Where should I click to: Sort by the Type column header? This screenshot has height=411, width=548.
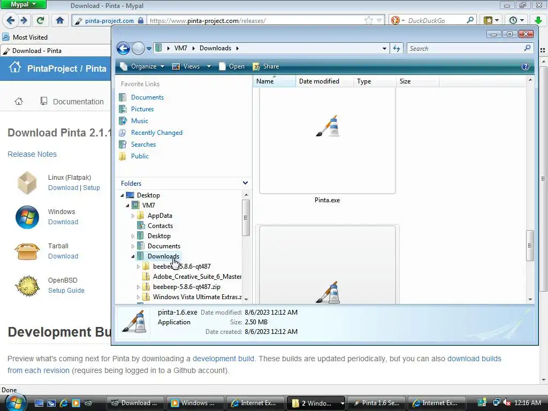pyautogui.click(x=375, y=81)
